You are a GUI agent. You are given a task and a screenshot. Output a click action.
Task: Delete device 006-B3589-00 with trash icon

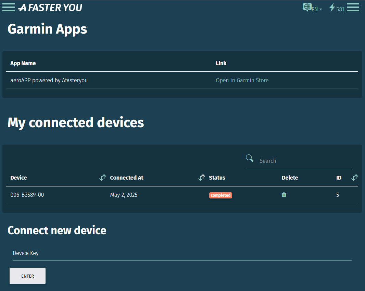[284, 195]
